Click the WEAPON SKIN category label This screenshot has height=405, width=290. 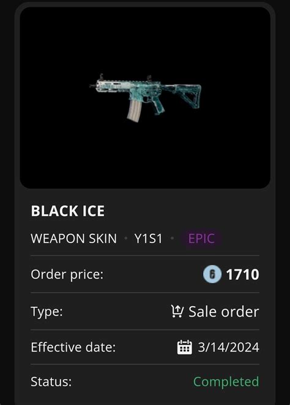point(73,239)
